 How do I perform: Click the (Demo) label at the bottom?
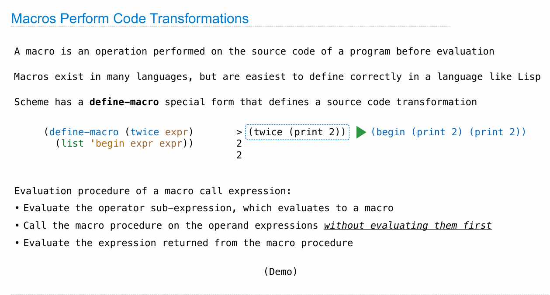[280, 271]
